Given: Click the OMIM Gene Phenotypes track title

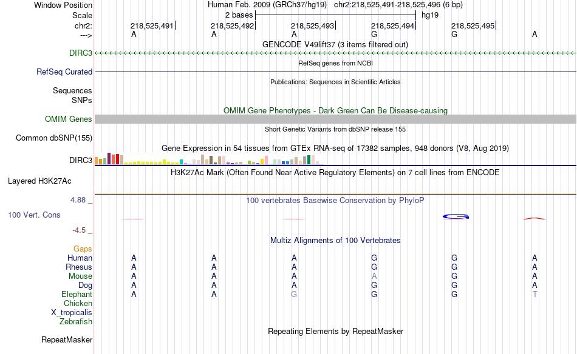Looking at the screenshot, I should pyautogui.click(x=336, y=110).
